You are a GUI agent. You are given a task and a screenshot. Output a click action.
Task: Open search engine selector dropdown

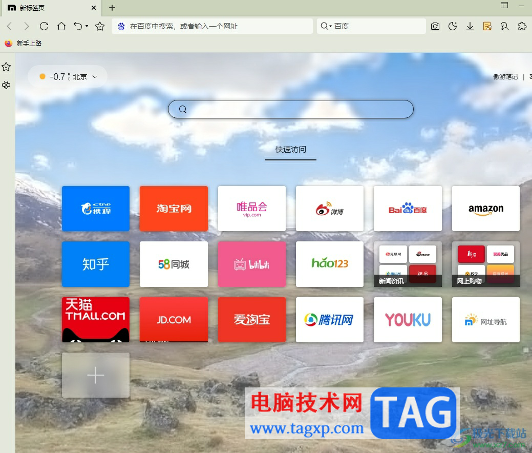coord(326,26)
